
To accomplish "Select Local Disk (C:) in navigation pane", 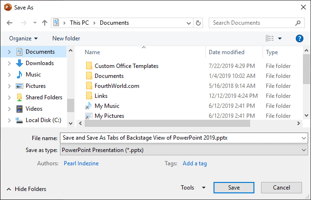I will (x=43, y=120).
